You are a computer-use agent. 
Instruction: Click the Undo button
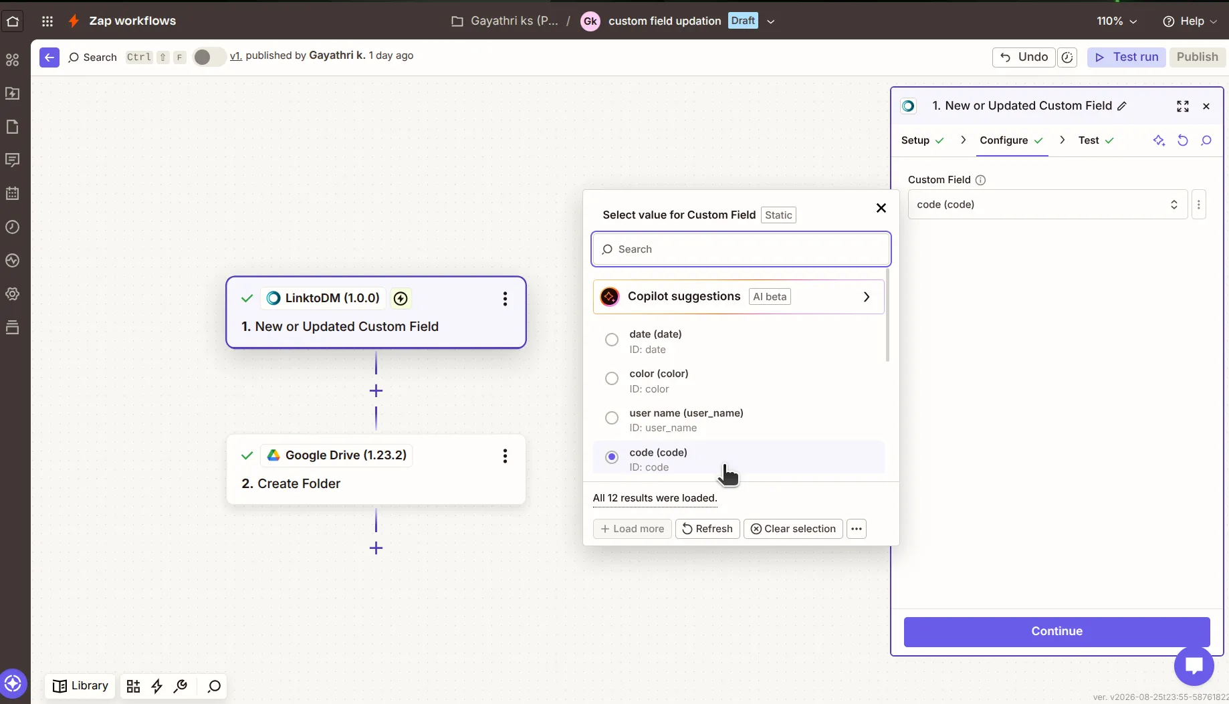(1024, 57)
